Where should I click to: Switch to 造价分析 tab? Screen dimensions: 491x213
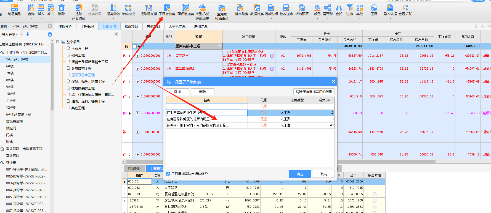coord(65,26)
